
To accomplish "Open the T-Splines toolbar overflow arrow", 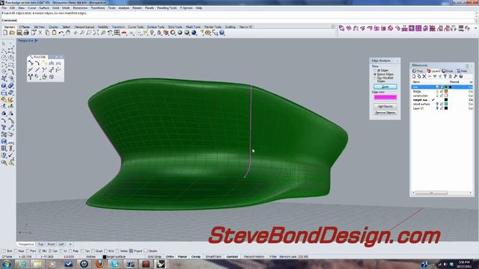I will coord(476,28).
